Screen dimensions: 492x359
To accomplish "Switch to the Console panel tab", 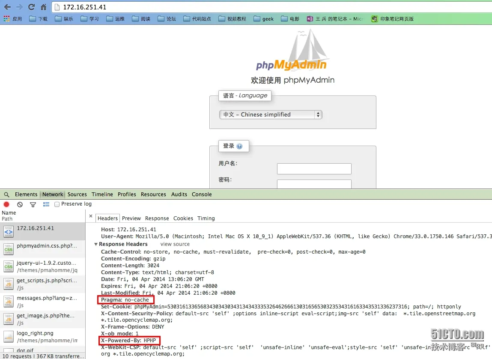I will [202, 194].
